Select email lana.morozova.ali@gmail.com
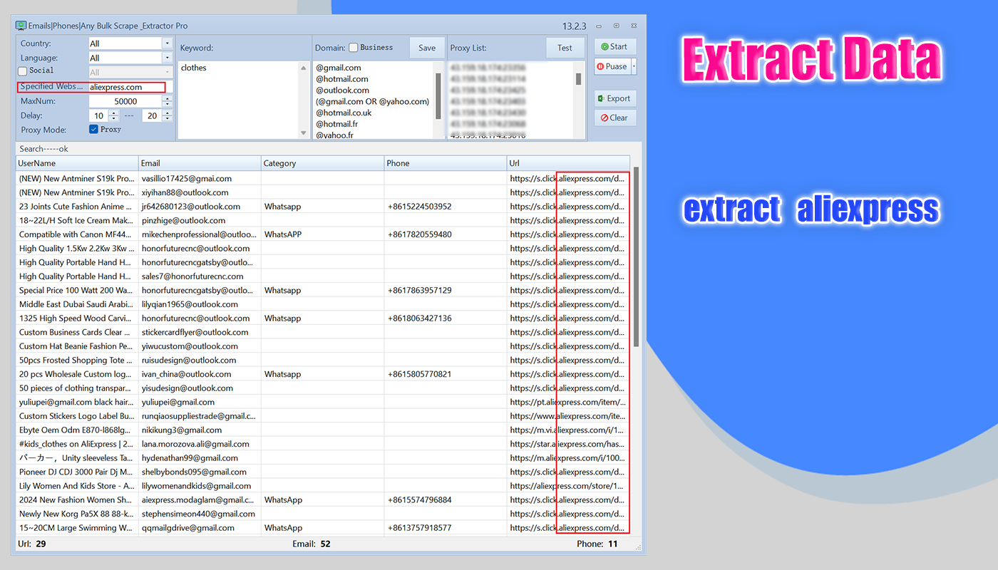Screen dimensions: 998x570 pos(195,444)
